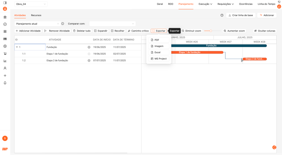Click the plus icon in sidebar

[5, 75]
